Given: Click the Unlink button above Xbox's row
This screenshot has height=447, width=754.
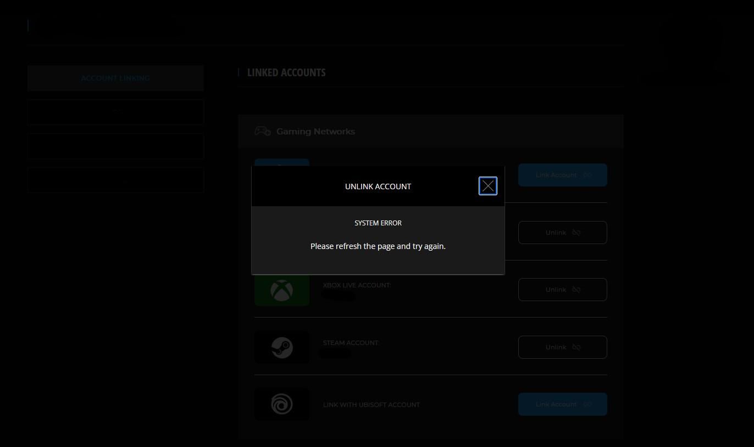Looking at the screenshot, I should [x=562, y=233].
